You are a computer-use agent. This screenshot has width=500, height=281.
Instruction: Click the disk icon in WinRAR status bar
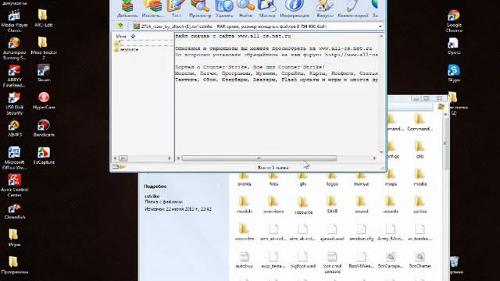coord(116,167)
